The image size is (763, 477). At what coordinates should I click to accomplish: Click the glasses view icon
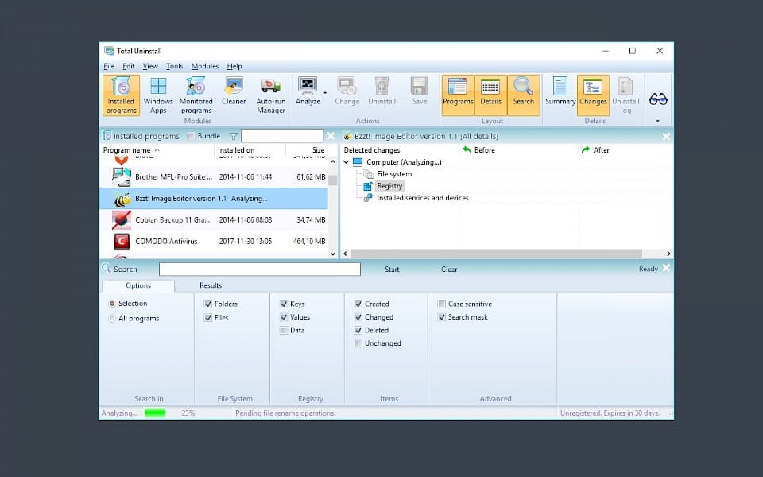(658, 100)
